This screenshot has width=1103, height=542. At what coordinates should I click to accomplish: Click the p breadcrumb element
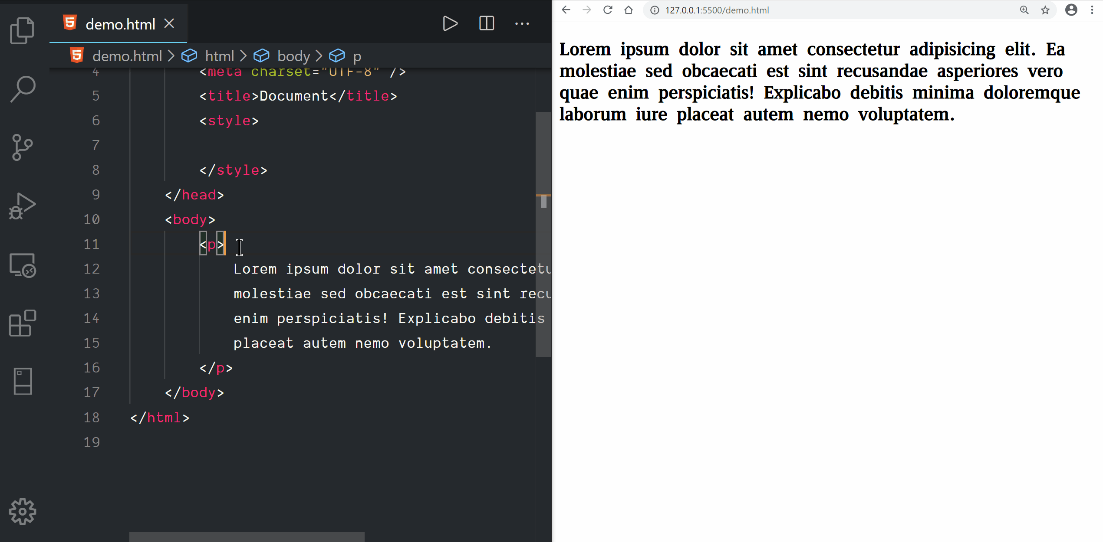pyautogui.click(x=357, y=56)
